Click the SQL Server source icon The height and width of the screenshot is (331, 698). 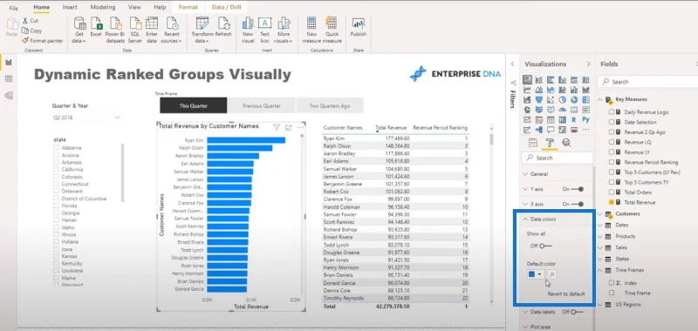tap(135, 30)
